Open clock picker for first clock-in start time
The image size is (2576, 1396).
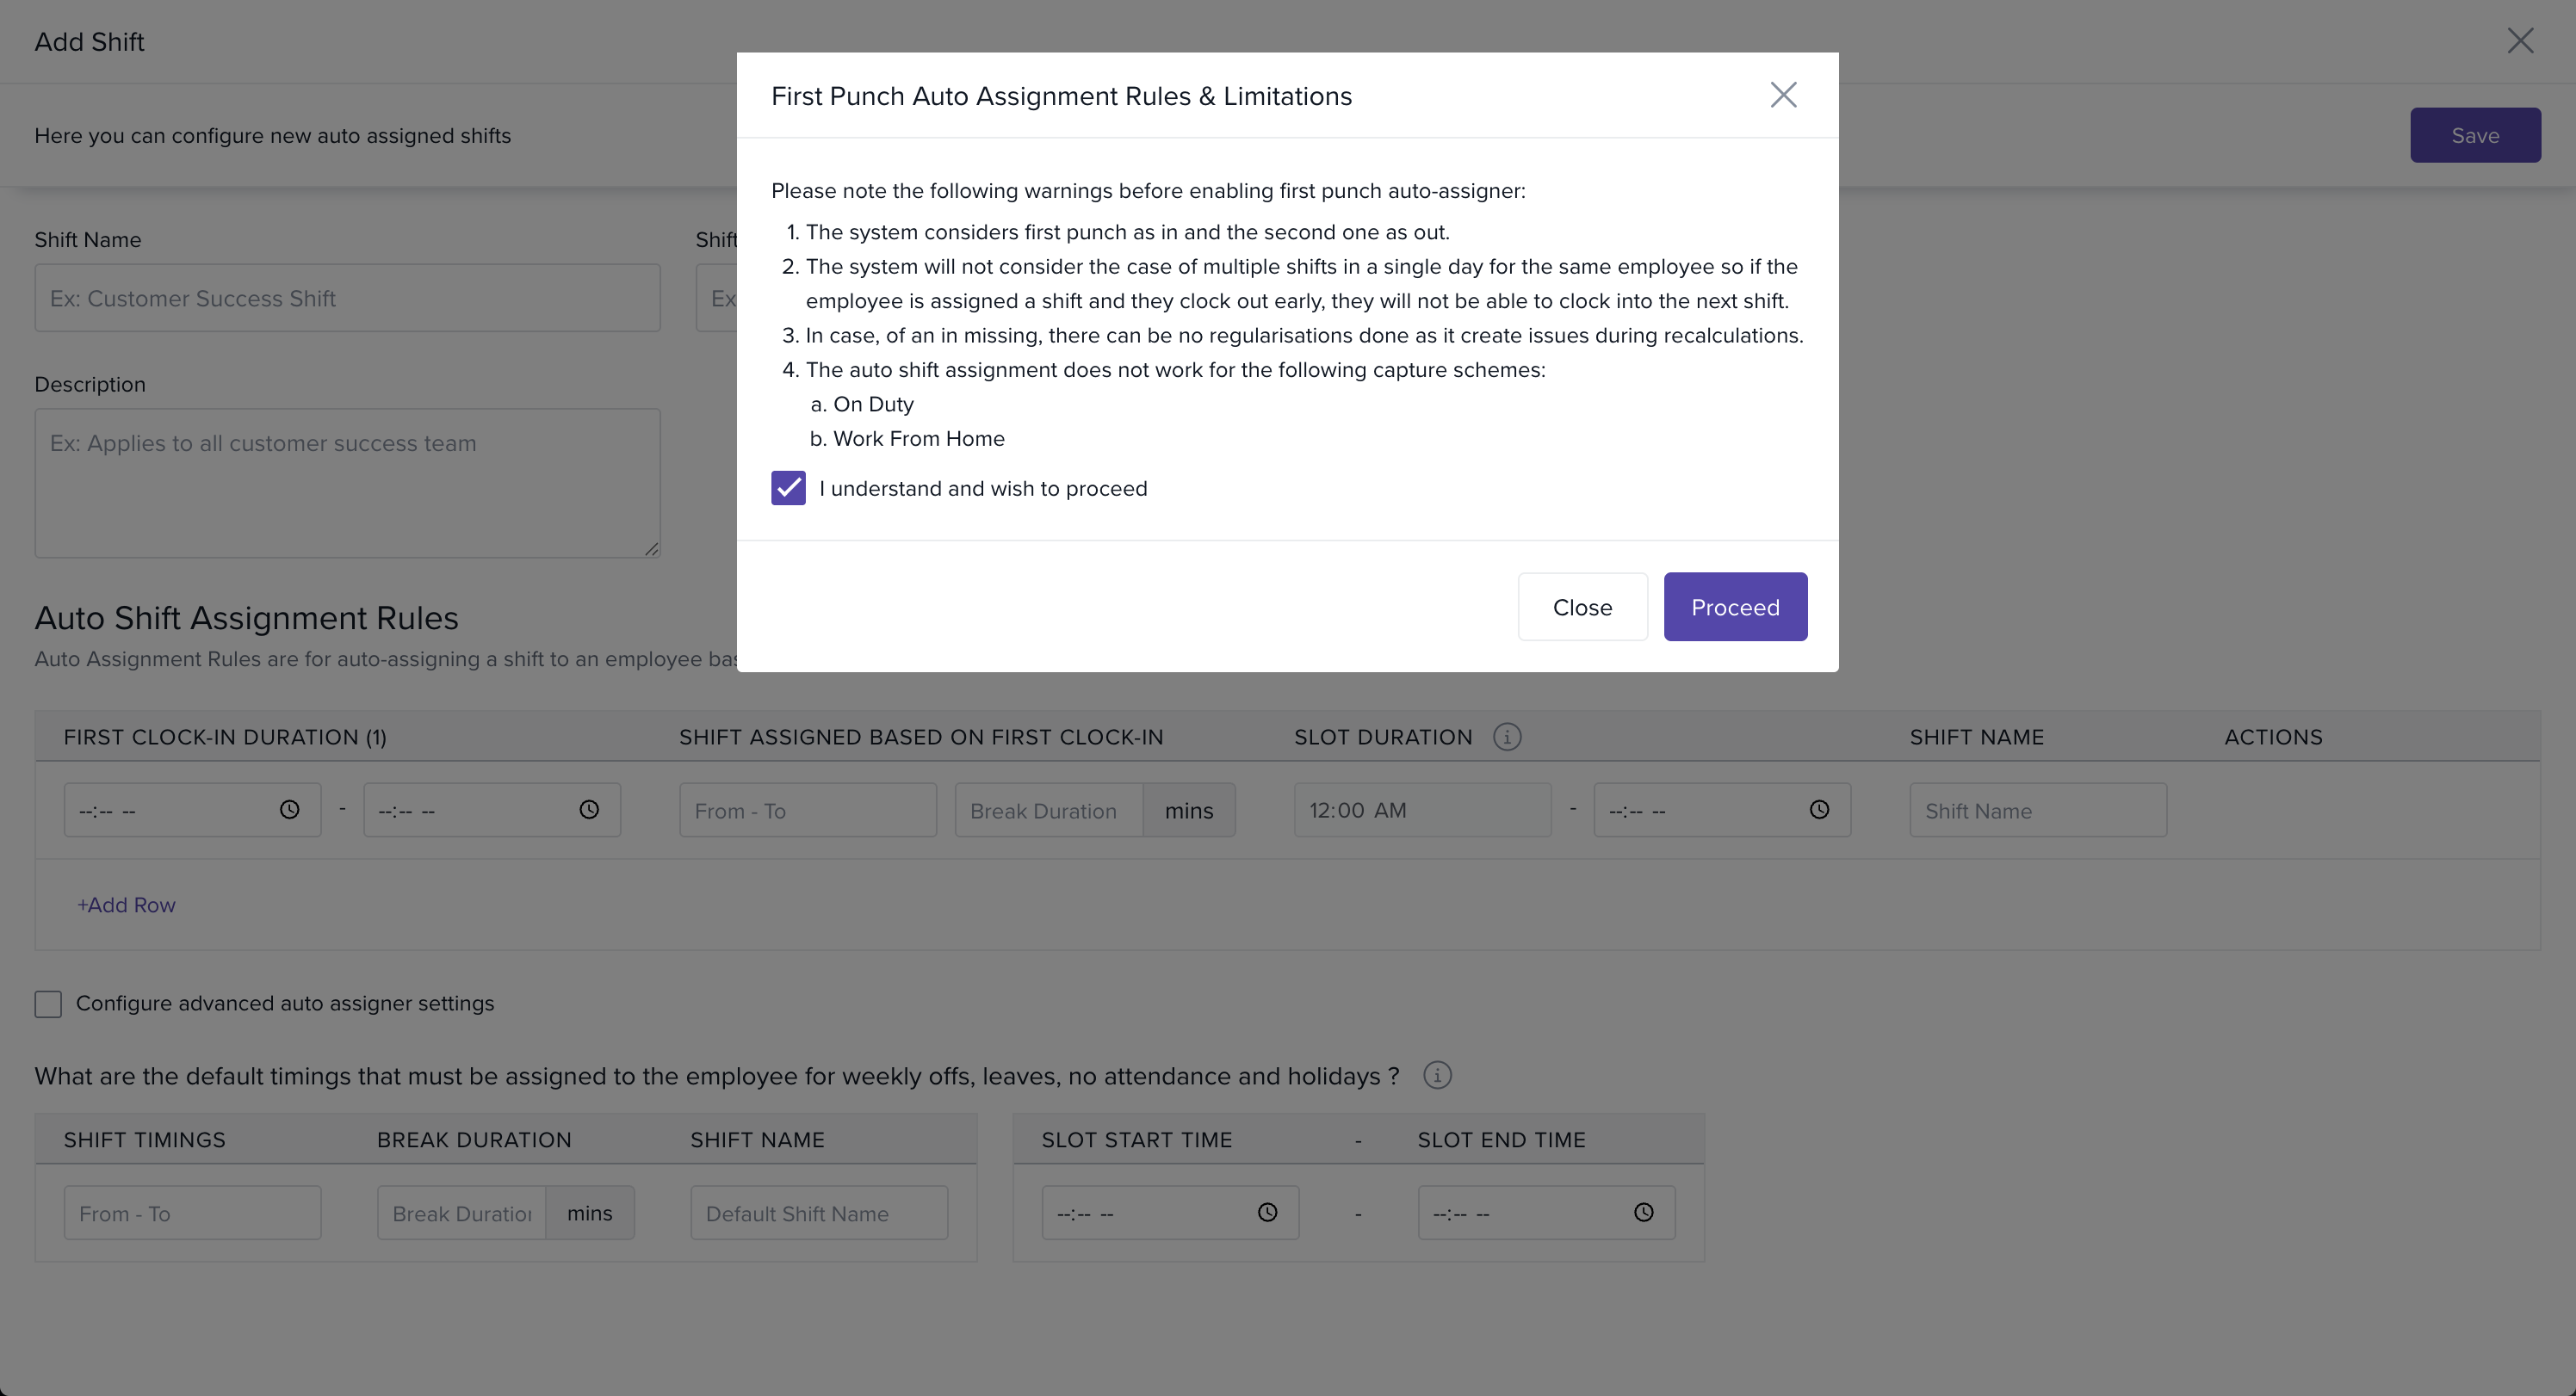coord(290,810)
